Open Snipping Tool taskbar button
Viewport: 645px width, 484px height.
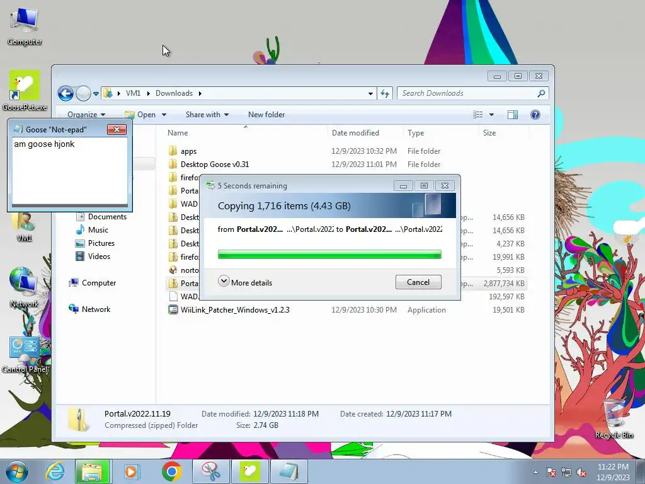point(210,471)
